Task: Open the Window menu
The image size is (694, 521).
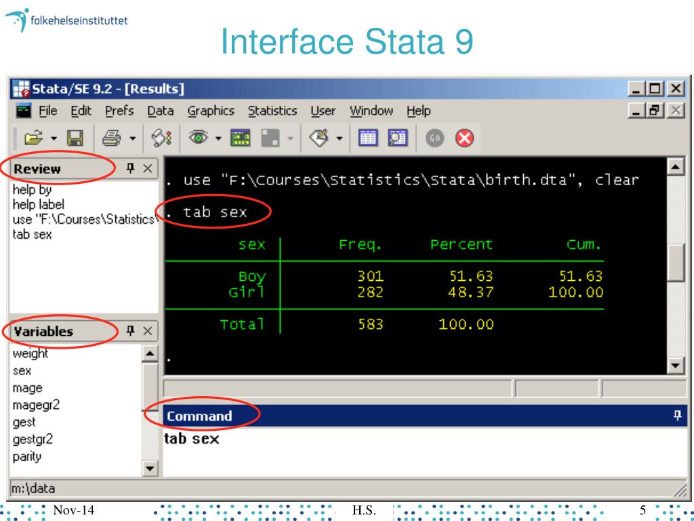Action: tap(371, 111)
